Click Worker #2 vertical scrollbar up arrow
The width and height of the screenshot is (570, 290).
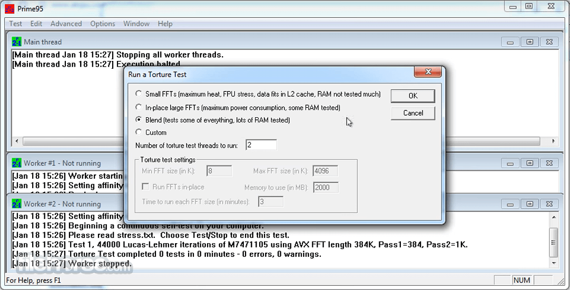click(x=554, y=217)
